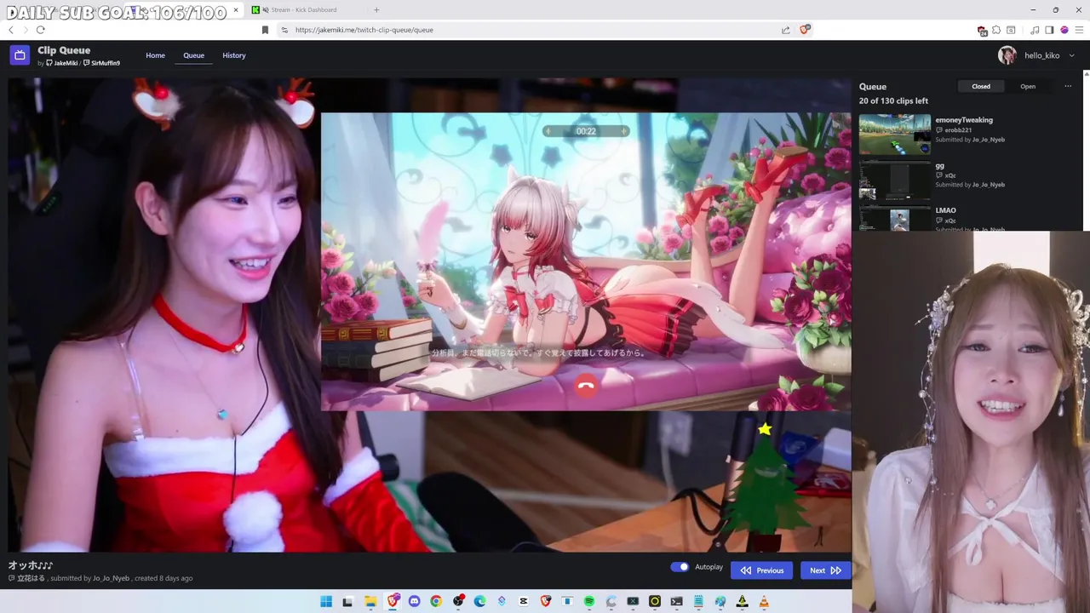Set the queue to Closed
1090x613 pixels.
981,86
